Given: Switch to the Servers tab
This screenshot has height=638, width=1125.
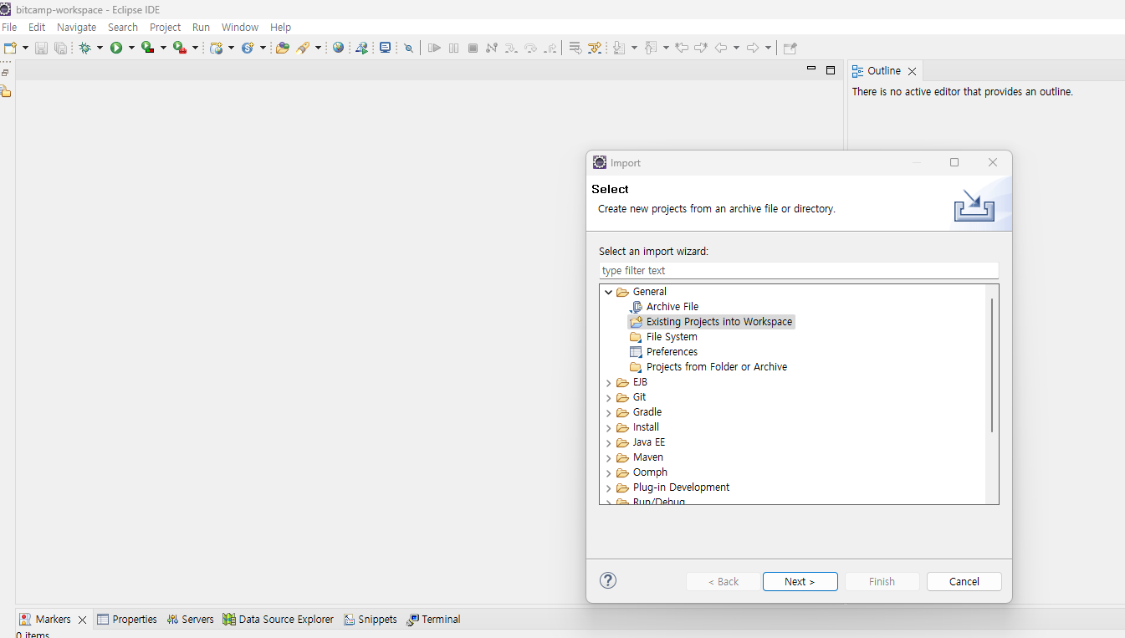Looking at the screenshot, I should coord(190,620).
